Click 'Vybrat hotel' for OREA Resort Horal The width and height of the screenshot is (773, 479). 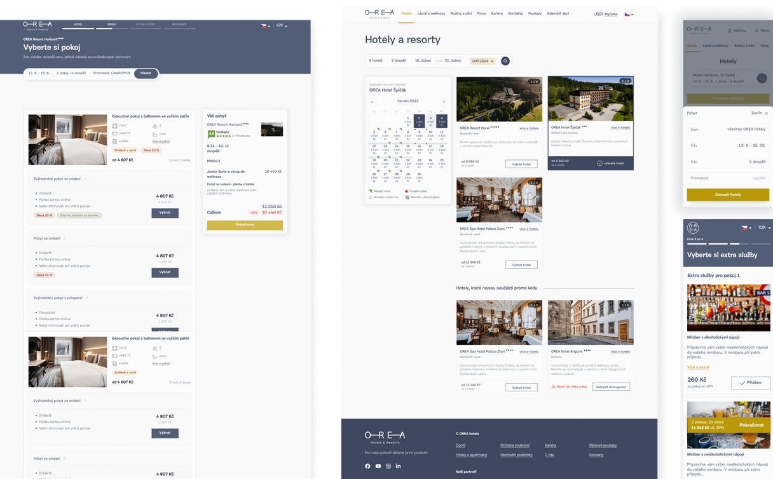point(521,164)
